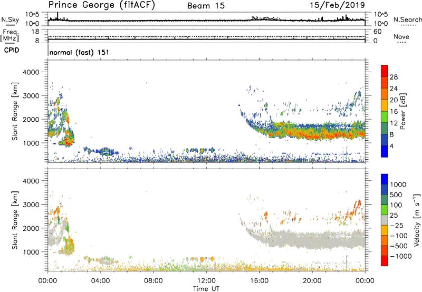Click "2000" on the power panel range axis
Image resolution: width=422 pixels, height=292 pixels.
(31, 119)
